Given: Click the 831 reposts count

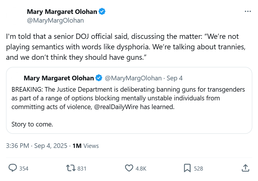Looking at the screenshot, I should (82, 169).
